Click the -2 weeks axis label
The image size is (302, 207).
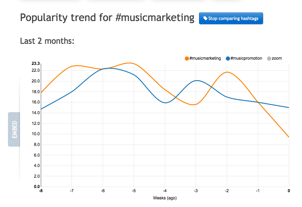point(227,191)
